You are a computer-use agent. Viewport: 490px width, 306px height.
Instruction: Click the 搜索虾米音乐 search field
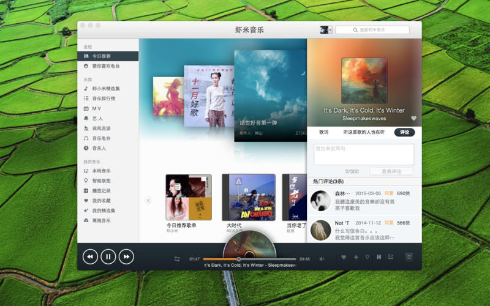pos(372,30)
